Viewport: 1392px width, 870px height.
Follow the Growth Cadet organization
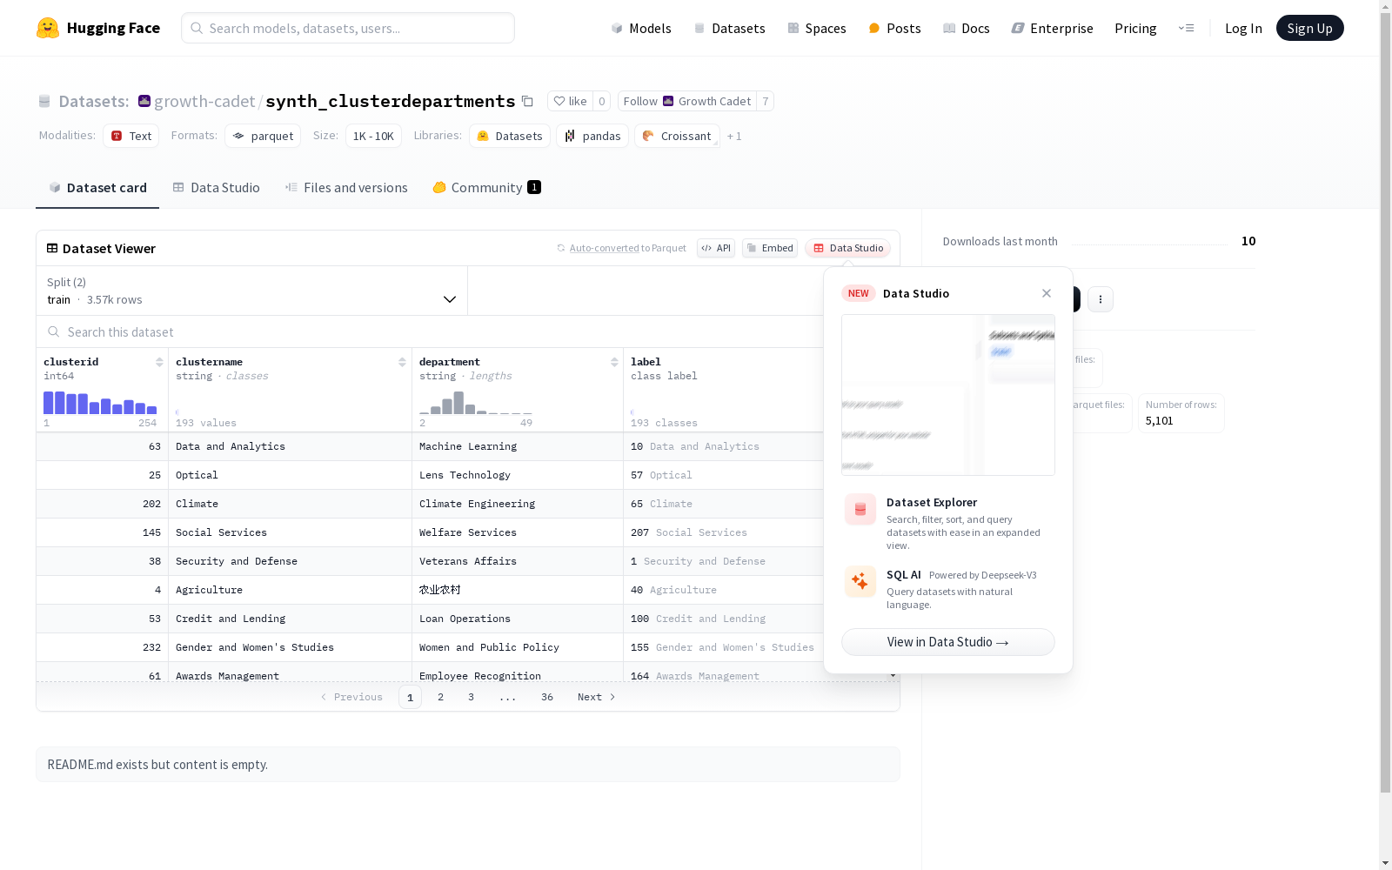tap(687, 101)
